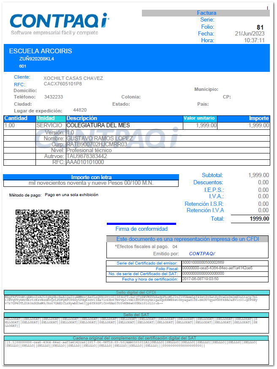Screen dimensions: 277x369
Task: Select SAT certificate serial number value
Action: click(203, 273)
